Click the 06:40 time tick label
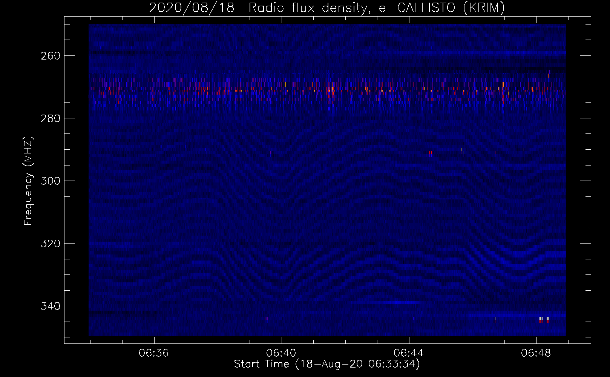The image size is (610, 377). point(281,353)
